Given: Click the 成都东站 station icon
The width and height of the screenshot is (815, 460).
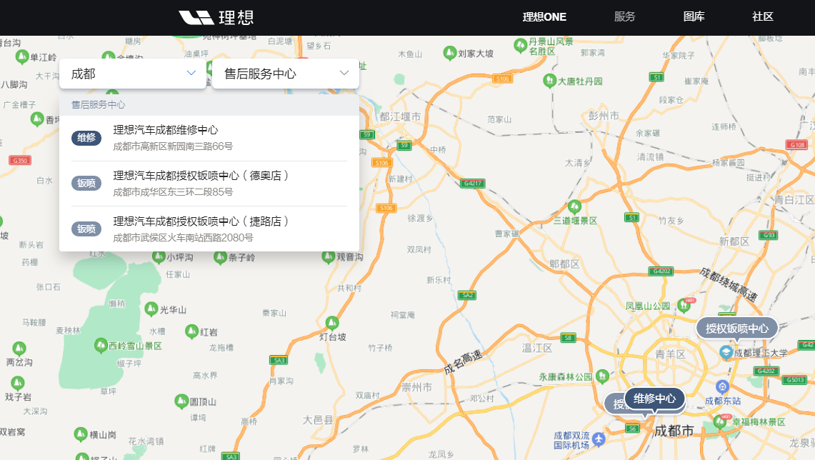Looking at the screenshot, I should click(722, 386).
